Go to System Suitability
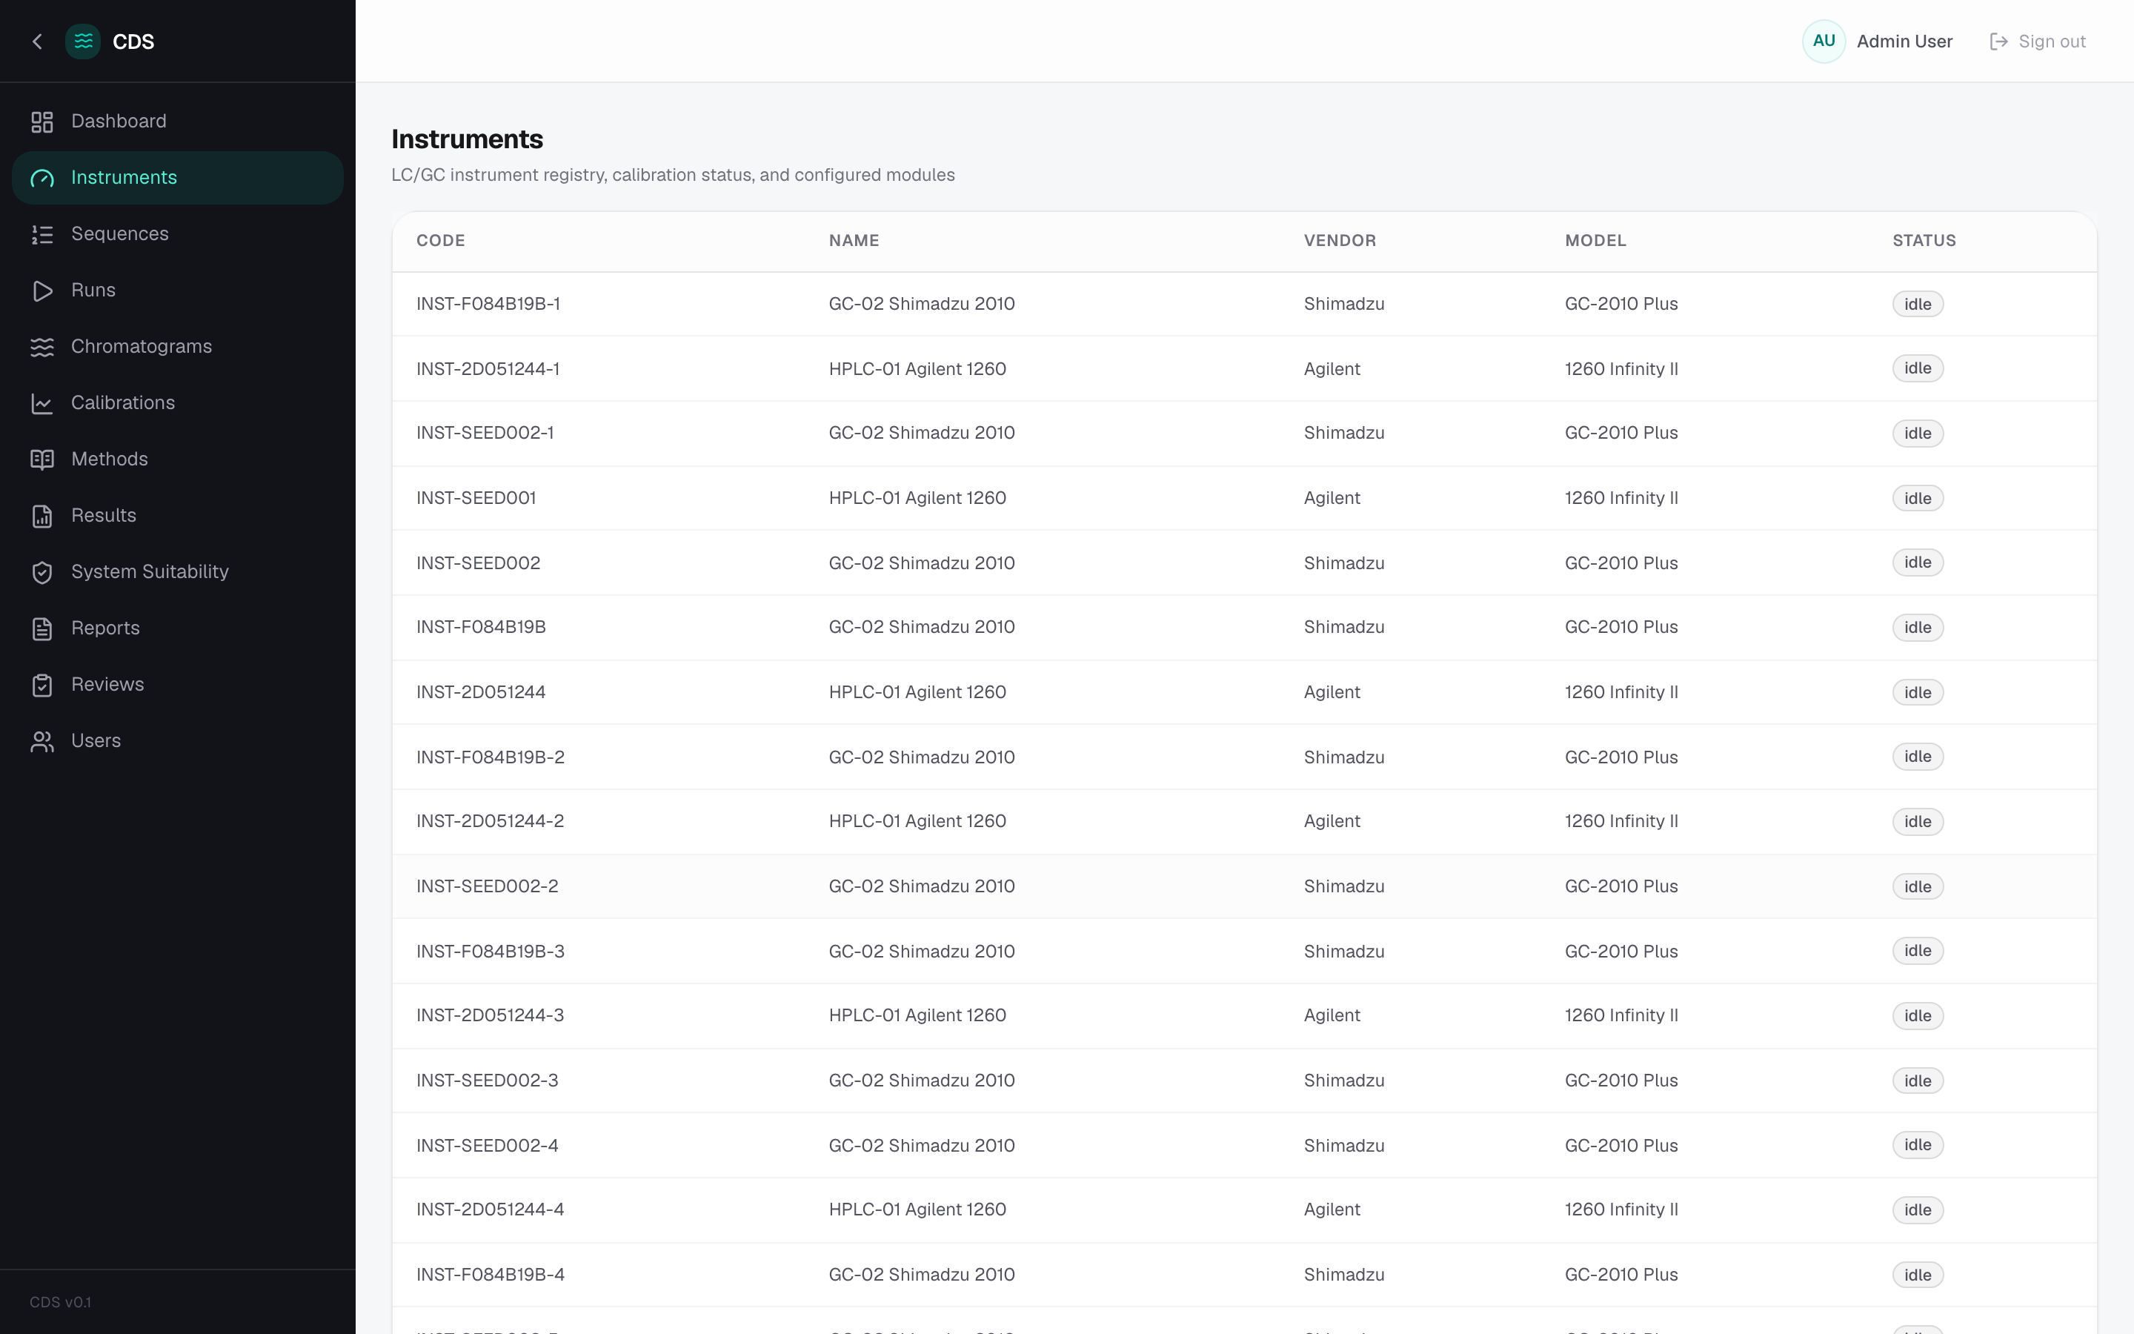Viewport: 2134px width, 1334px height. coord(177,573)
